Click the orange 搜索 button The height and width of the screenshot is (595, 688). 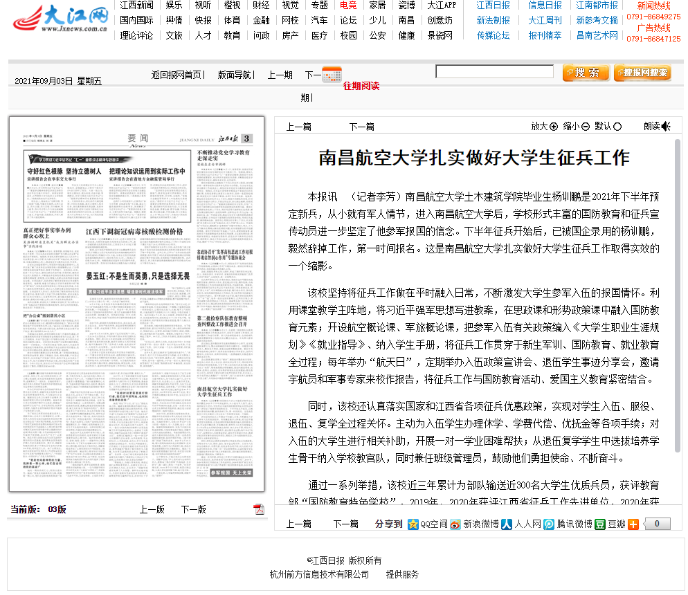(x=586, y=73)
